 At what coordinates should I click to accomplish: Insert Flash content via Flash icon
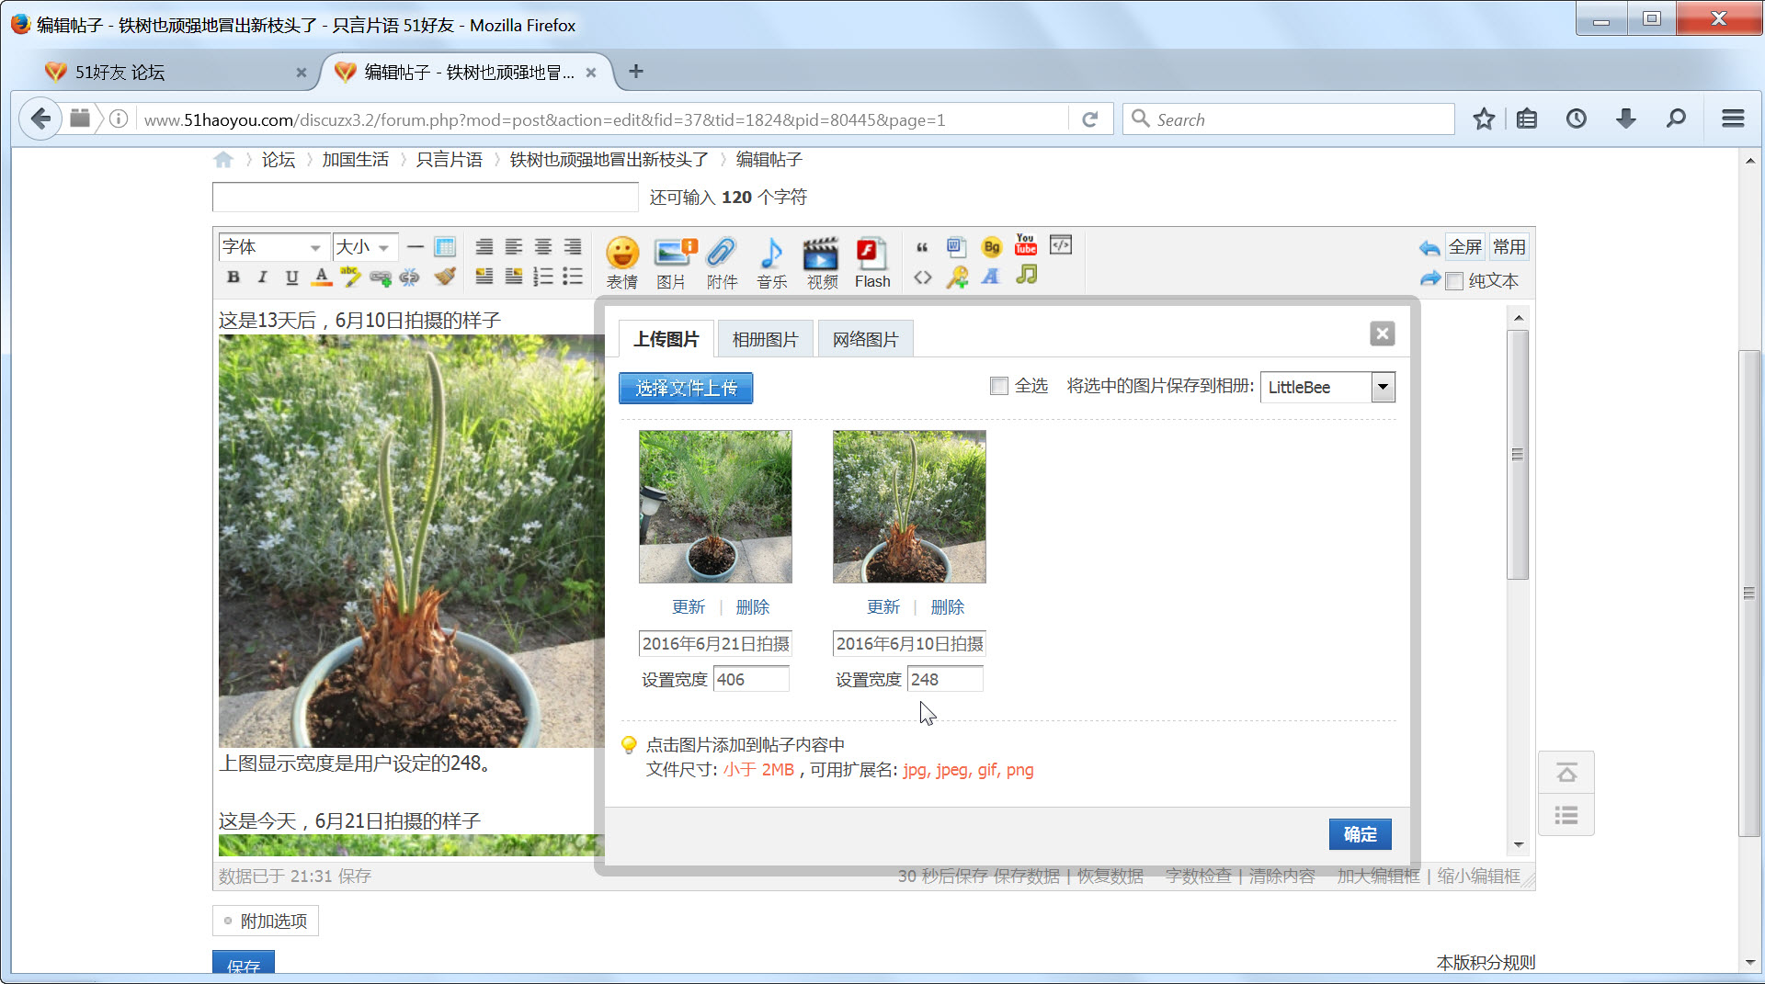click(x=871, y=262)
